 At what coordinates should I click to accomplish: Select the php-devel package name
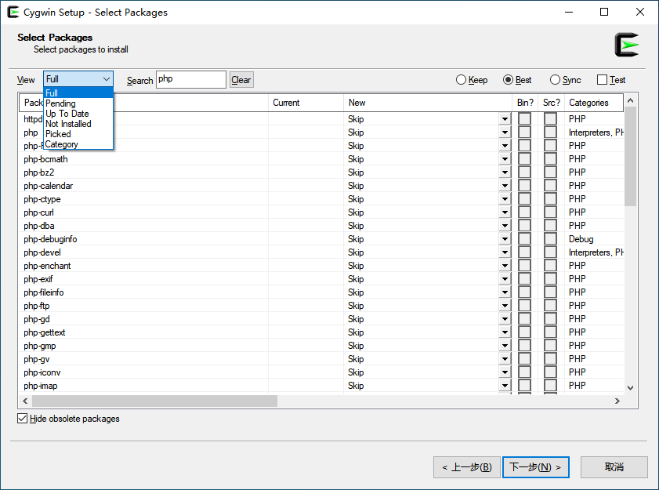(x=42, y=252)
